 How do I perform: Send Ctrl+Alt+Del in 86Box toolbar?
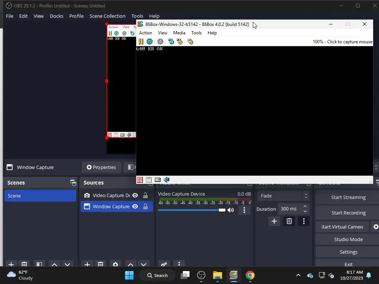(171, 41)
